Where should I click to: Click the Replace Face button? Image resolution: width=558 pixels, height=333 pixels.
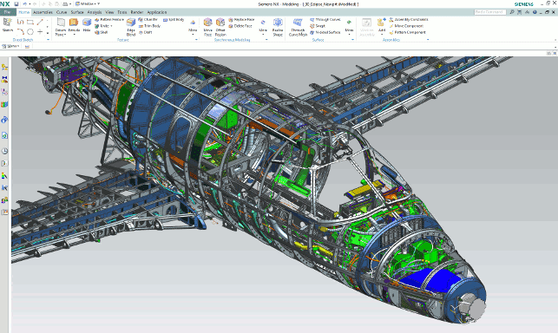pyautogui.click(x=241, y=20)
